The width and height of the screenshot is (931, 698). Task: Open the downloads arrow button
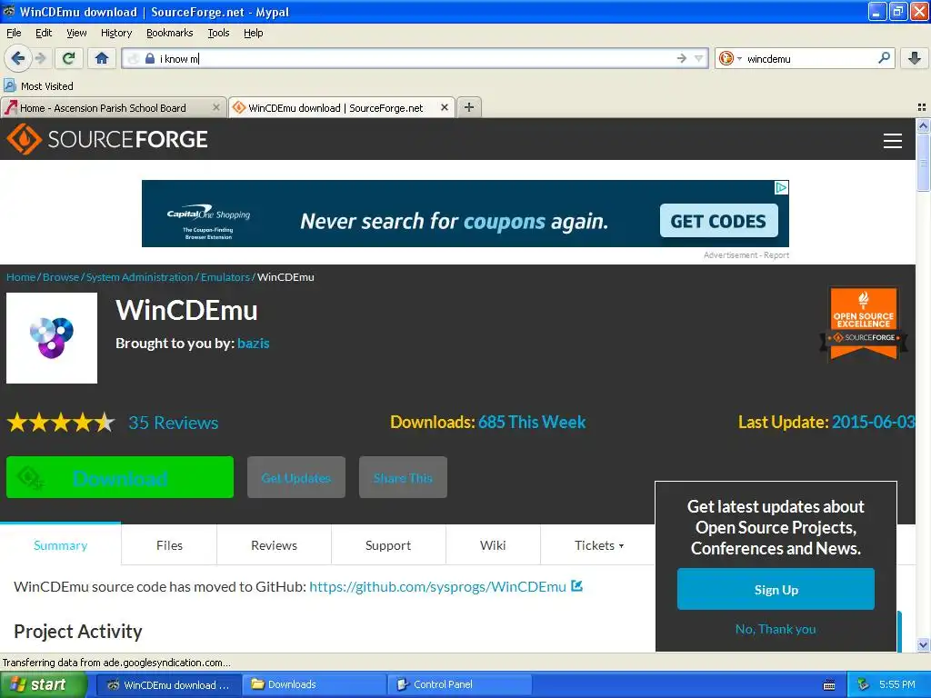coord(915,58)
